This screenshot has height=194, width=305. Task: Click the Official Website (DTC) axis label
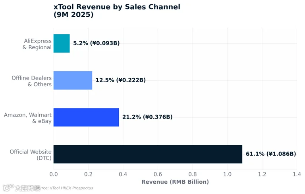click(31, 155)
